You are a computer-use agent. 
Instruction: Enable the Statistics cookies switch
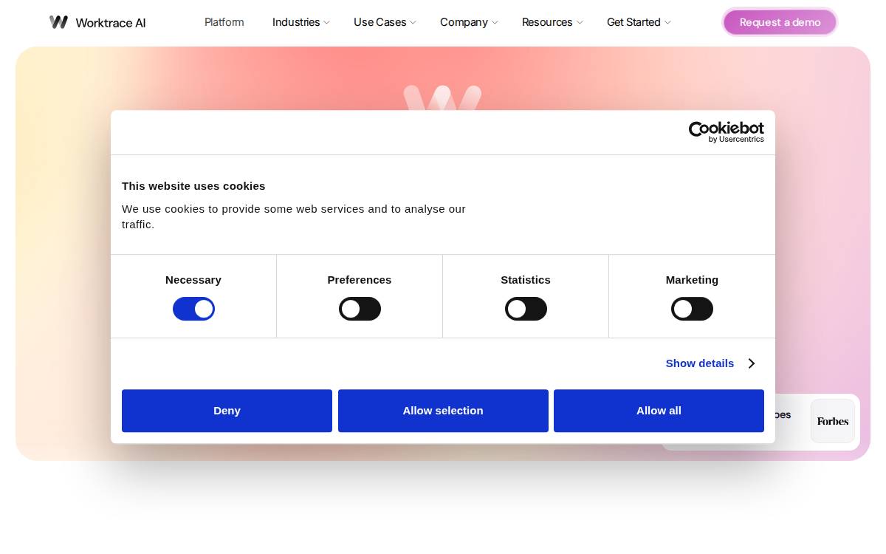point(526,309)
